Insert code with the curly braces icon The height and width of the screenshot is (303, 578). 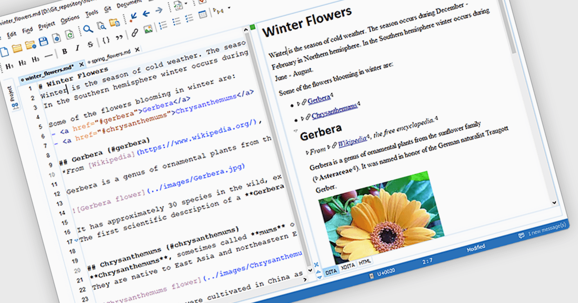[106, 40]
